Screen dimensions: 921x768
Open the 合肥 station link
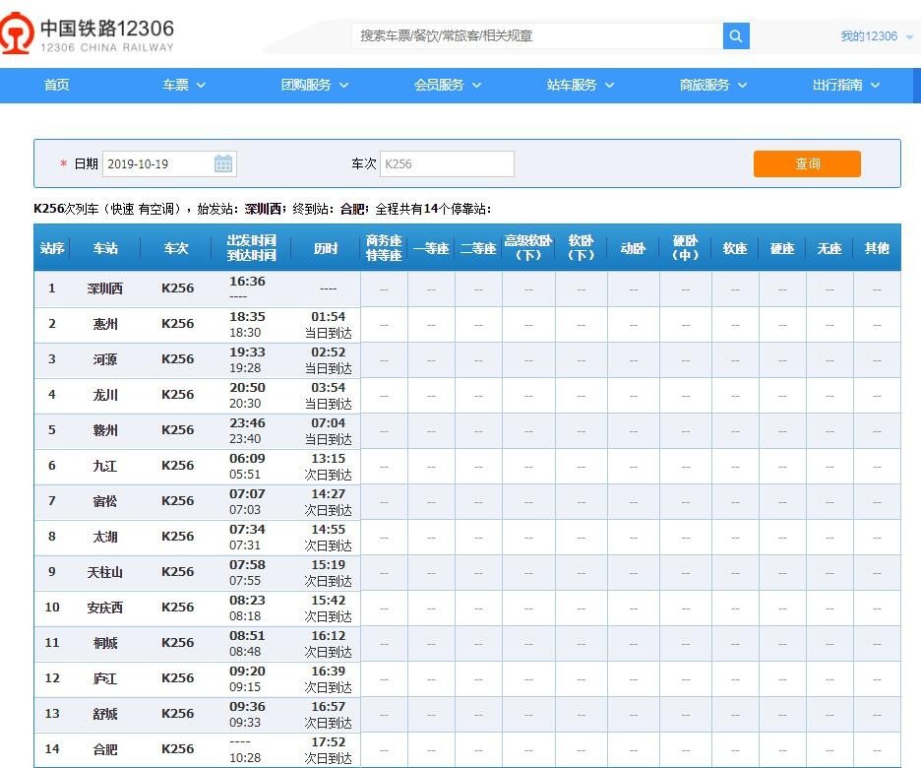(105, 749)
